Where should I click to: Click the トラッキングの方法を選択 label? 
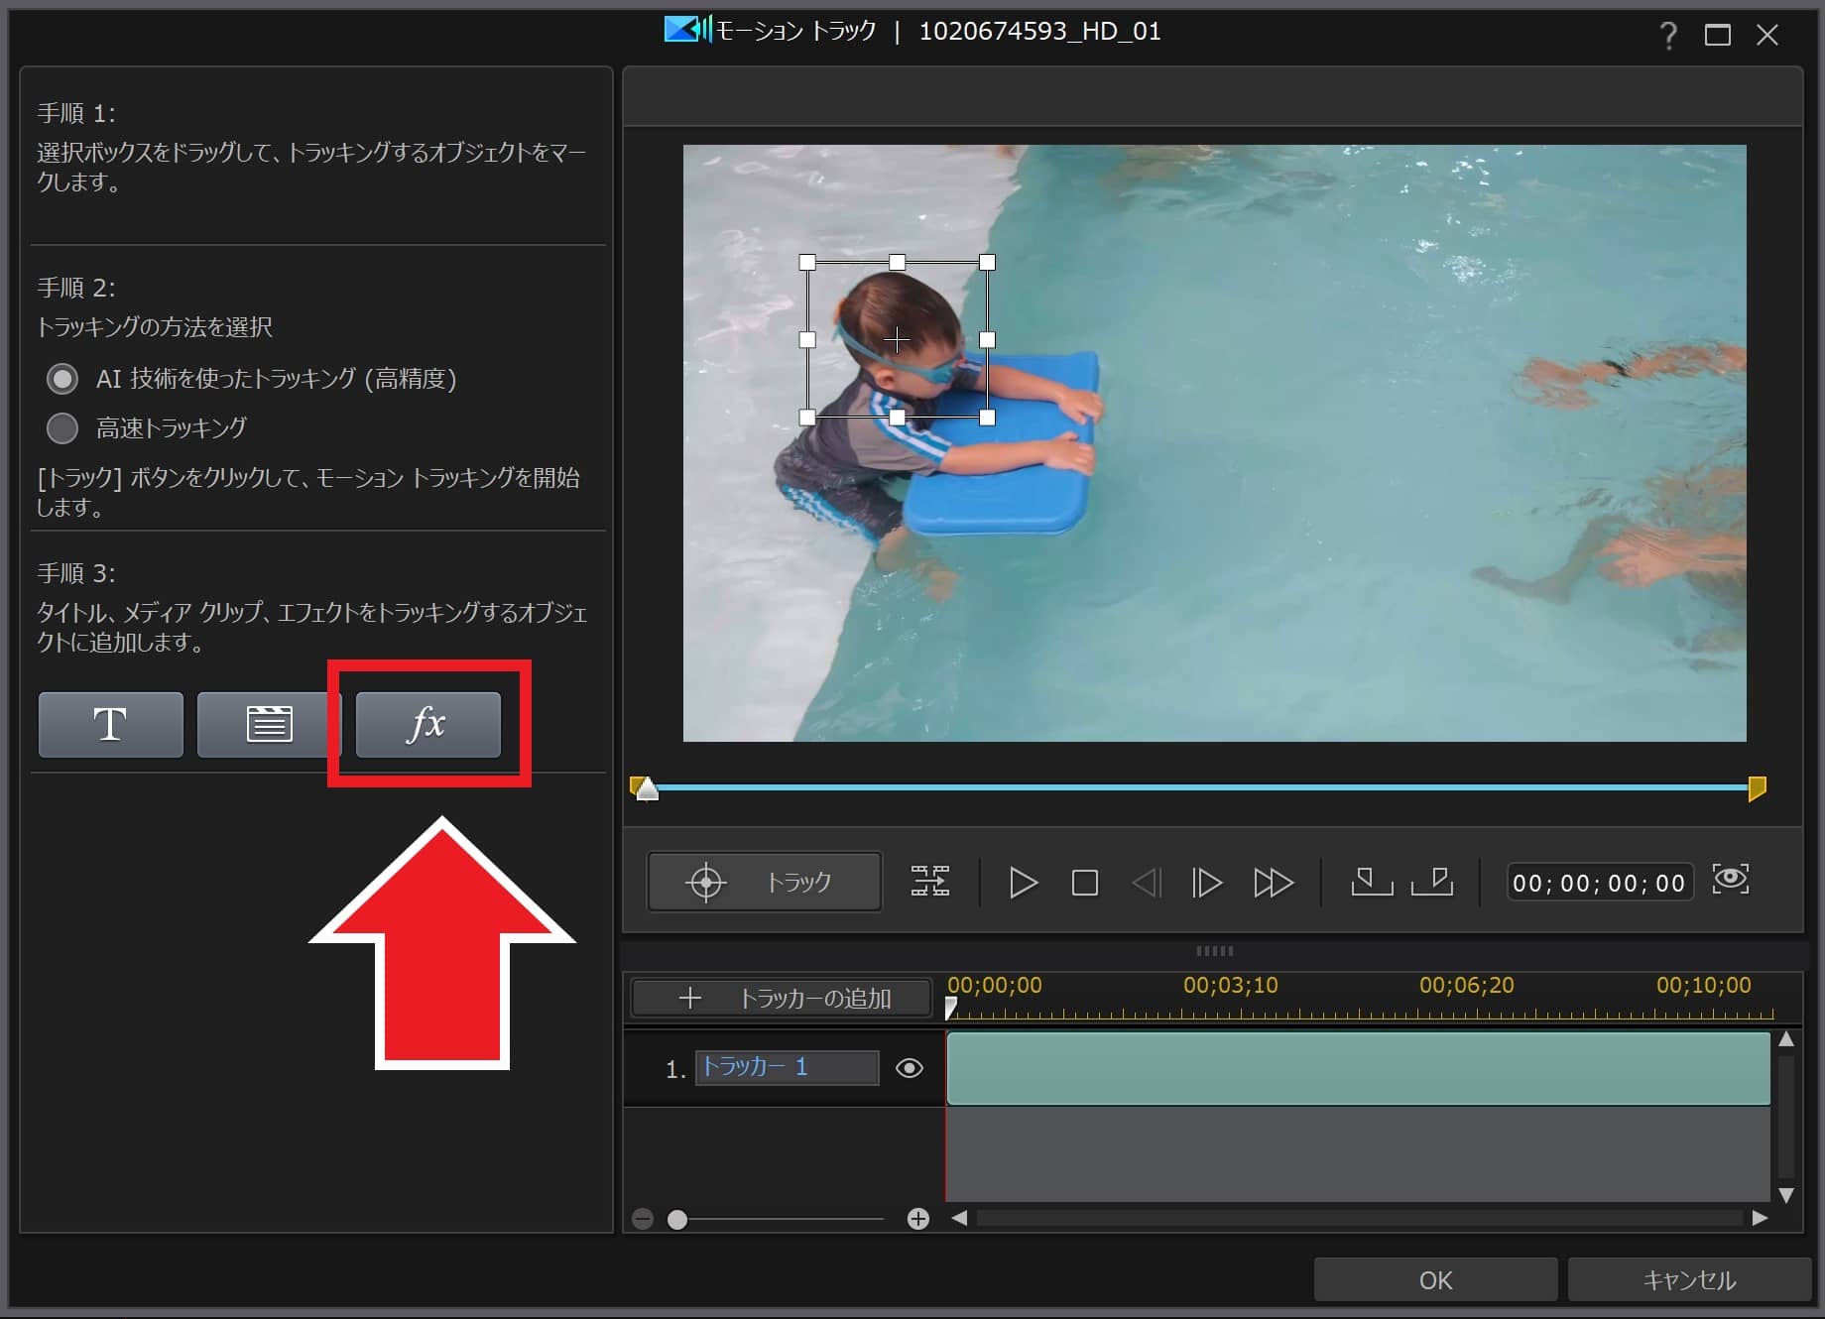155,327
